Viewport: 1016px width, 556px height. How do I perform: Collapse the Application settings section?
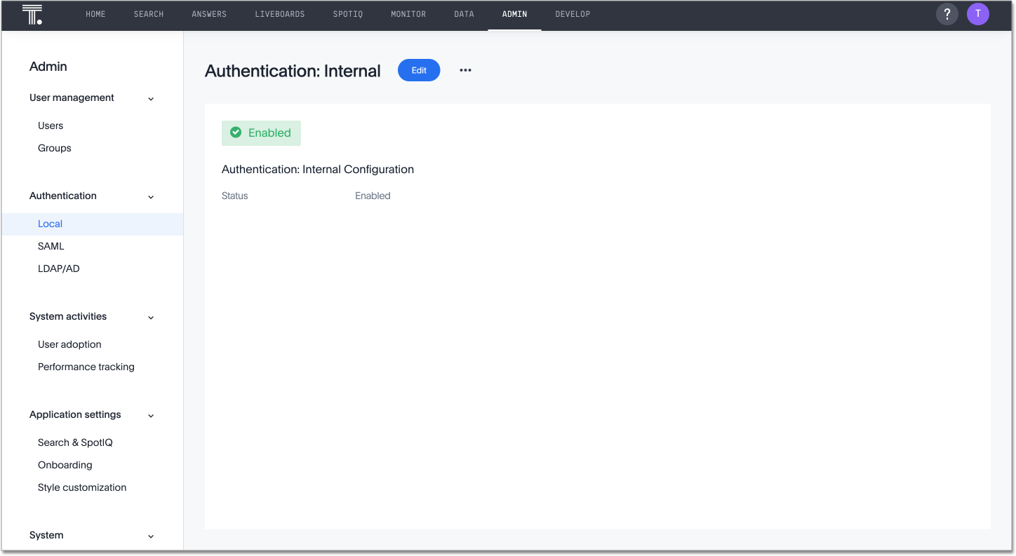click(x=150, y=415)
